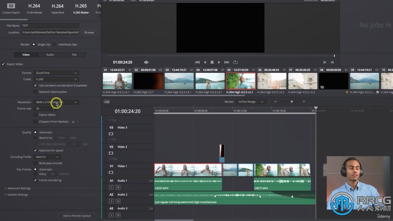The image size is (393, 221).
Task: Open the Codec H.265 dropdown
Action: (x=56, y=79)
